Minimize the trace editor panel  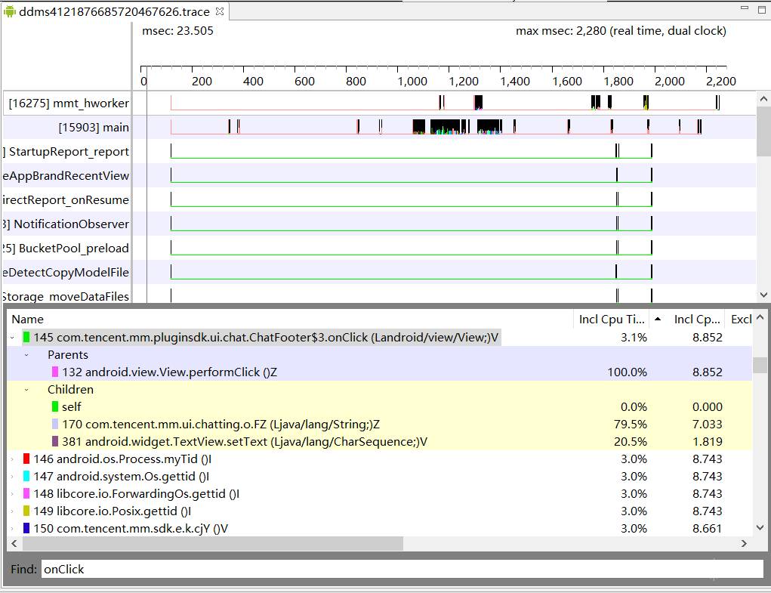(x=745, y=8)
